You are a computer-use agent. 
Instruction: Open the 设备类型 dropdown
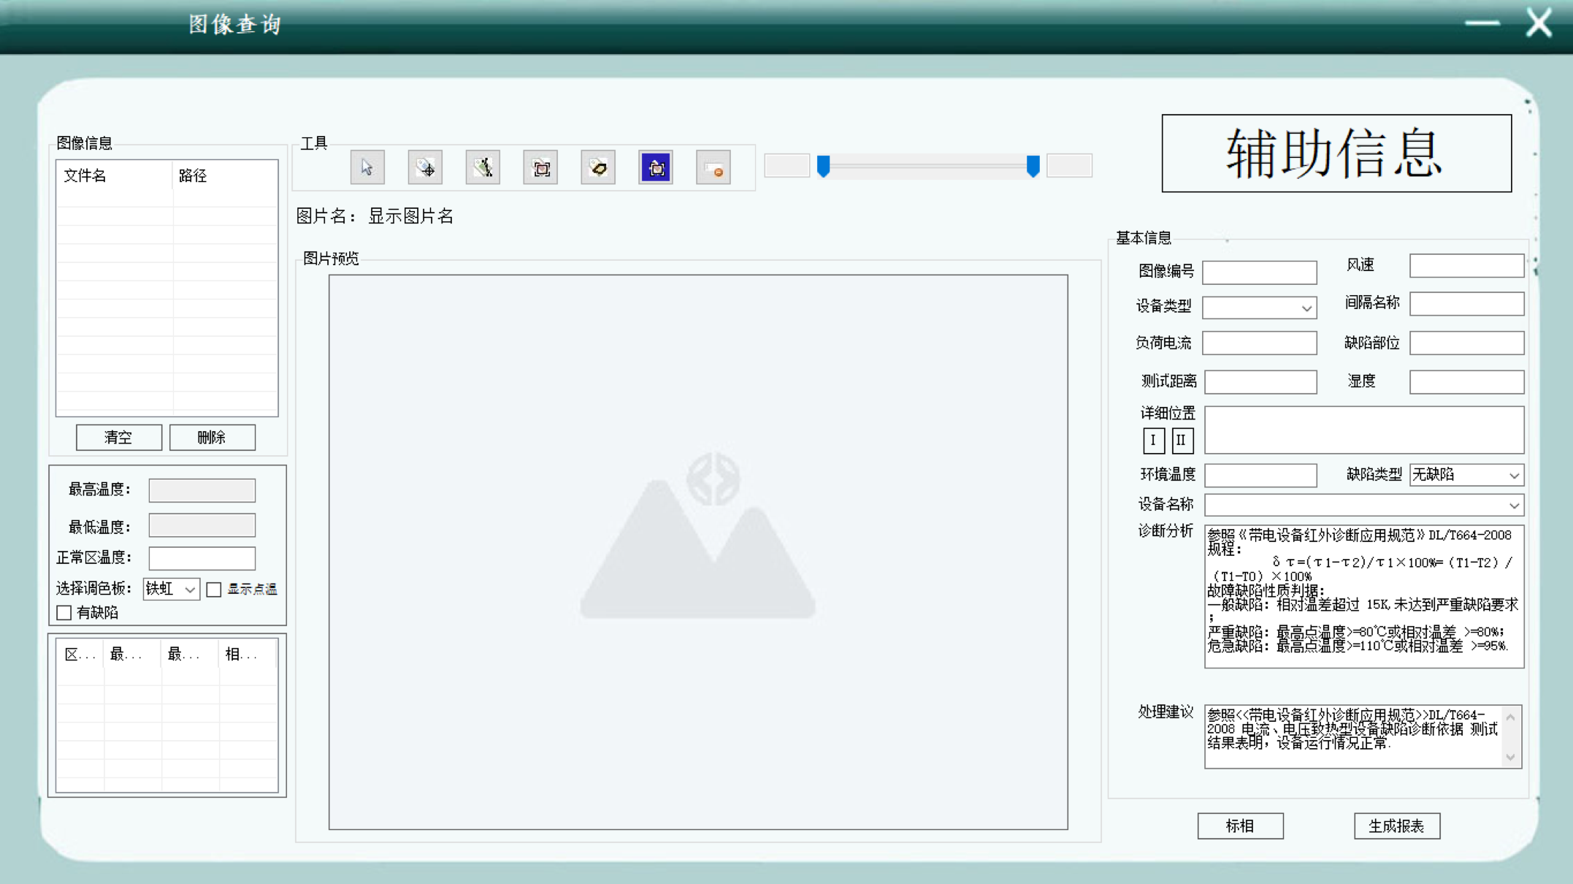(1306, 308)
